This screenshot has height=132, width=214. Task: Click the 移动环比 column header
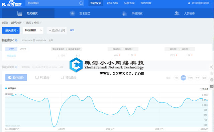tap(186, 49)
